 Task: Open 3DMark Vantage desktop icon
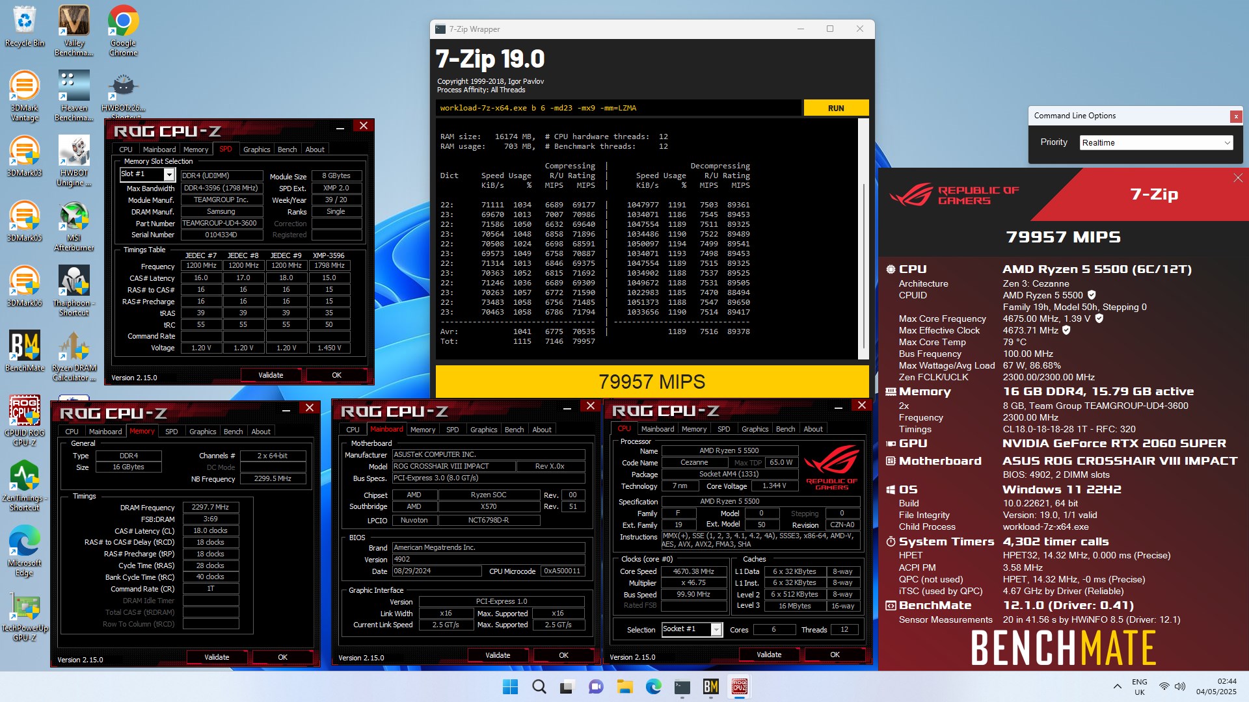coord(24,96)
